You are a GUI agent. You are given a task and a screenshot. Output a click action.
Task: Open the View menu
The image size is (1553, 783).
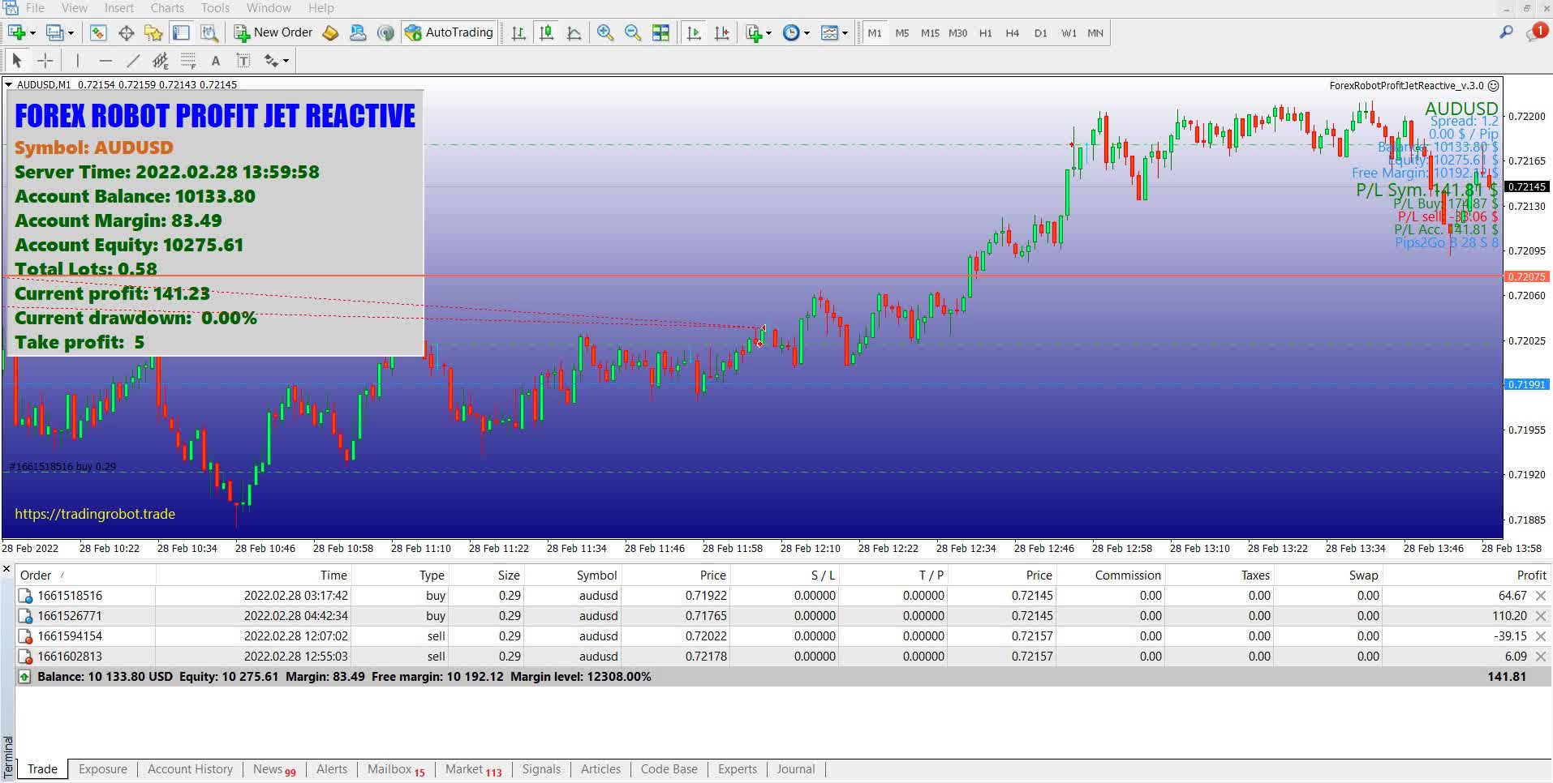pos(74,8)
